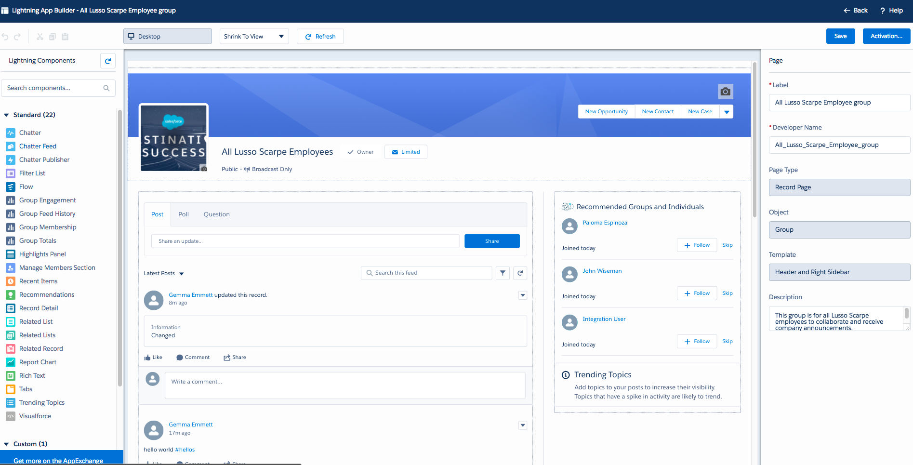Select the Manage Members Section icon
913x465 pixels.
(x=11, y=268)
